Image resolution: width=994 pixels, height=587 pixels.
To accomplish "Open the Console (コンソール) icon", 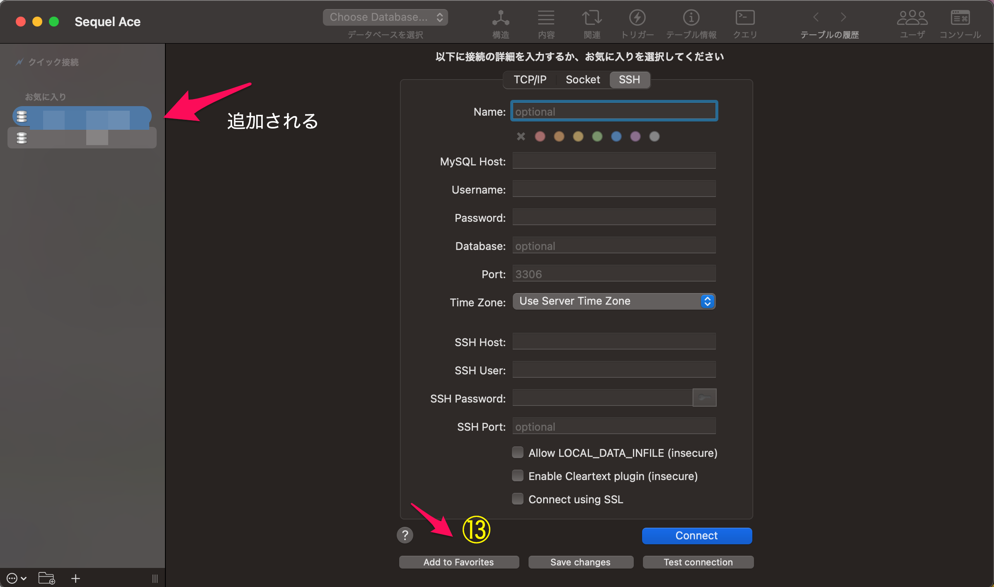I will (960, 18).
